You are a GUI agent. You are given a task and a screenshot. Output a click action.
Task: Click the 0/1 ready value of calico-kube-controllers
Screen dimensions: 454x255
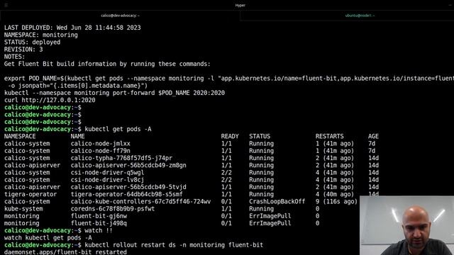coord(226,201)
